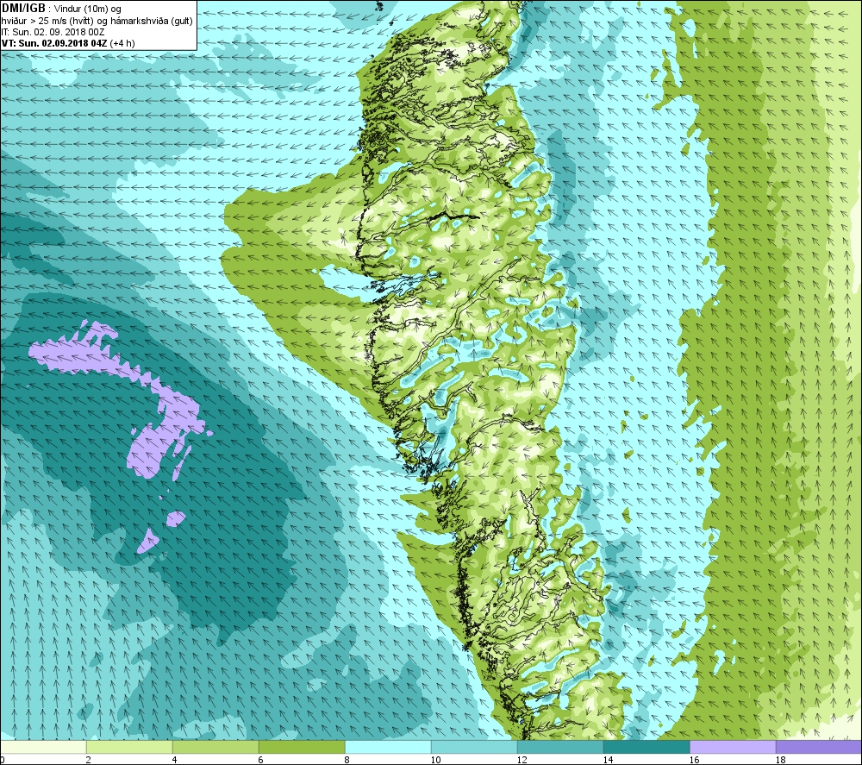862x765 pixels.
Task: Click the 'hviður > 25 m/s' legend line
Action: click(x=97, y=21)
